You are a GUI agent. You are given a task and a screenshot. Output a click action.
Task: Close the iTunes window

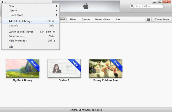pyautogui.click(x=167, y=2)
